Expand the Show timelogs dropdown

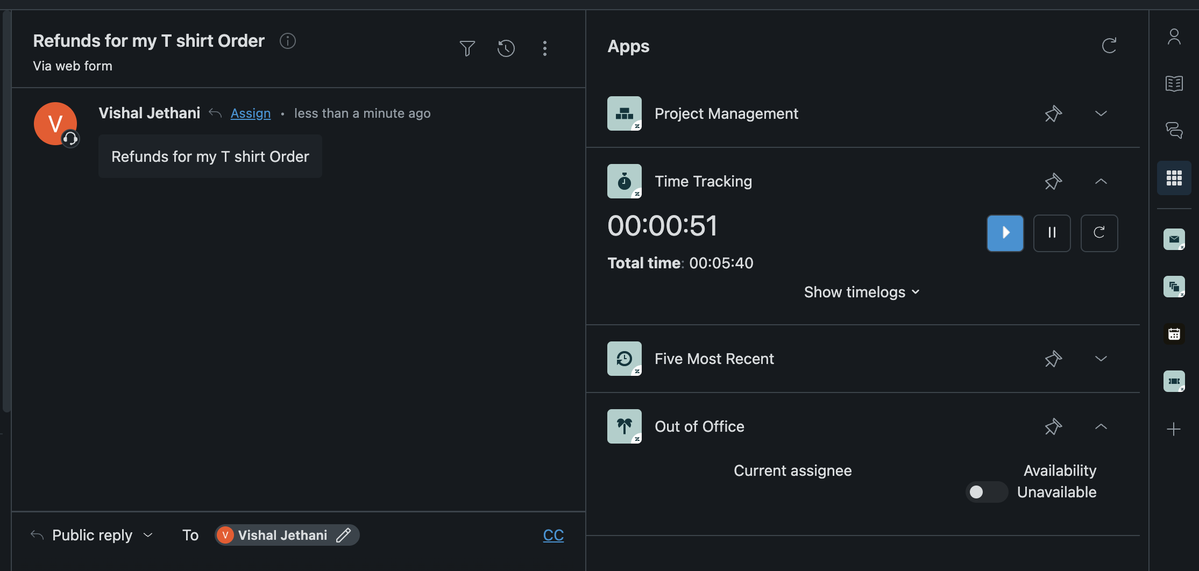coord(861,292)
